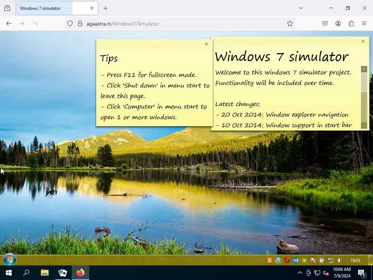This screenshot has width=373, height=280.
Task: Open Windows taskbar search magnifier
Action: (26, 273)
